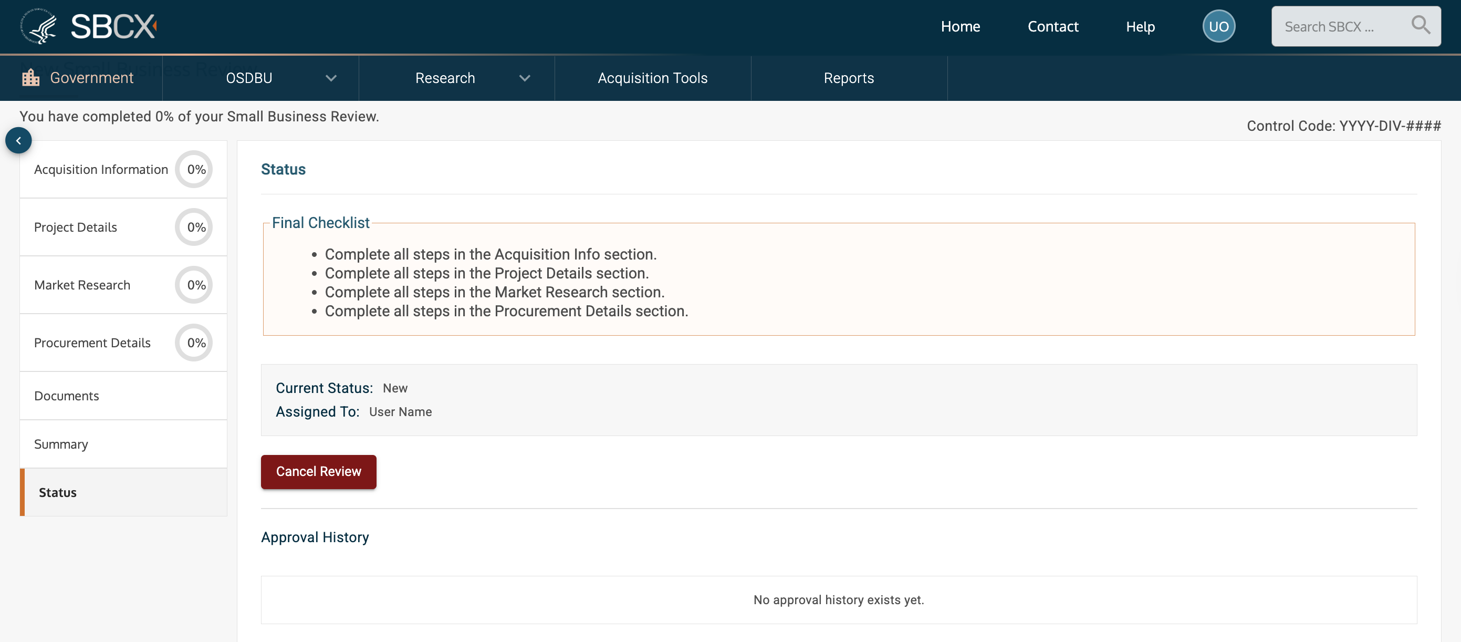Screen dimensions: 1461x642
Task: Select Summary in the sidebar
Action: (61, 444)
